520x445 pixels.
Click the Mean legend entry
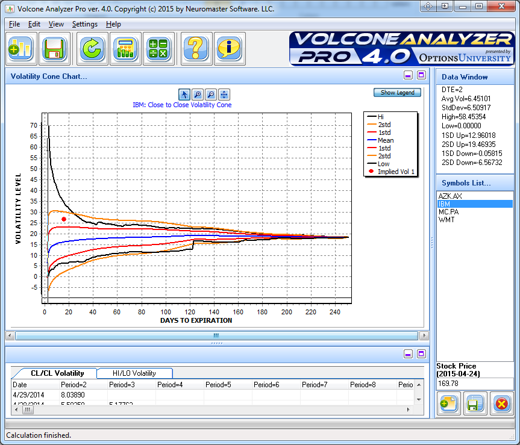[x=381, y=140]
